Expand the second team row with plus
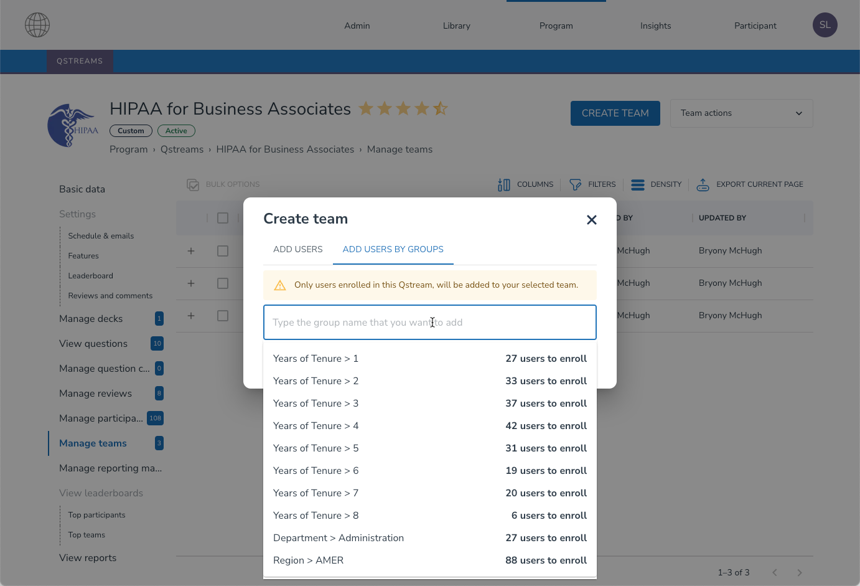 point(191,283)
